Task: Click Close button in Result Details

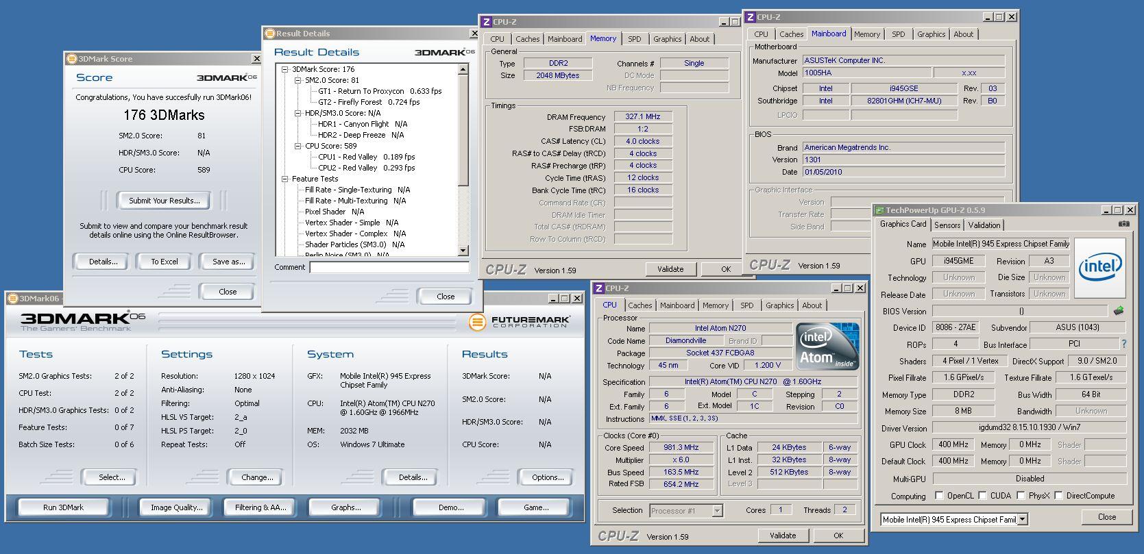Action: coord(446,297)
